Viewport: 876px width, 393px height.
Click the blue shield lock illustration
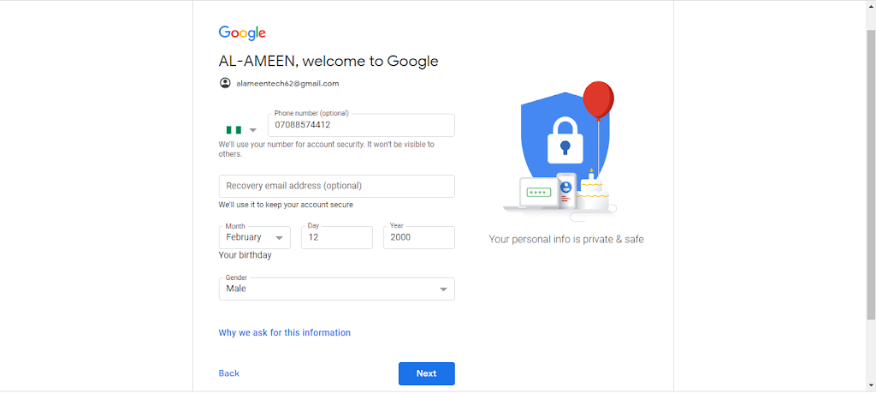point(565,139)
